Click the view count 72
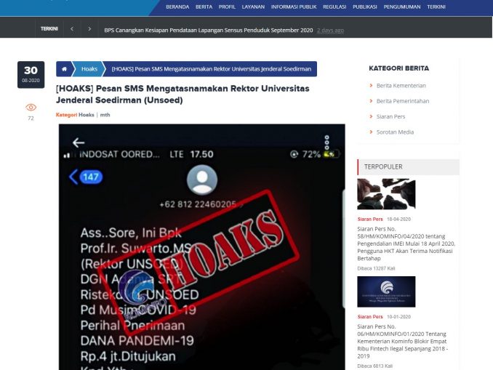Screen dimensions: 493x370 [31, 118]
